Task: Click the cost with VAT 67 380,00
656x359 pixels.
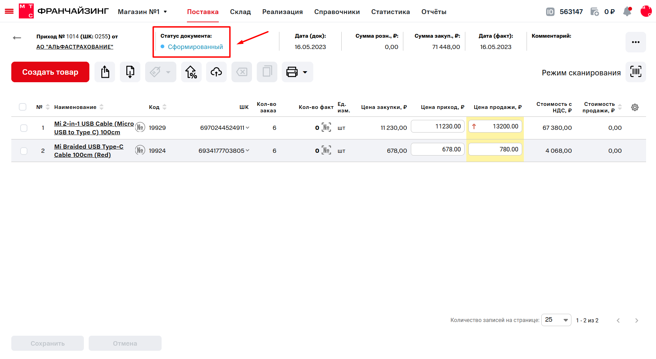Action: 557,128
